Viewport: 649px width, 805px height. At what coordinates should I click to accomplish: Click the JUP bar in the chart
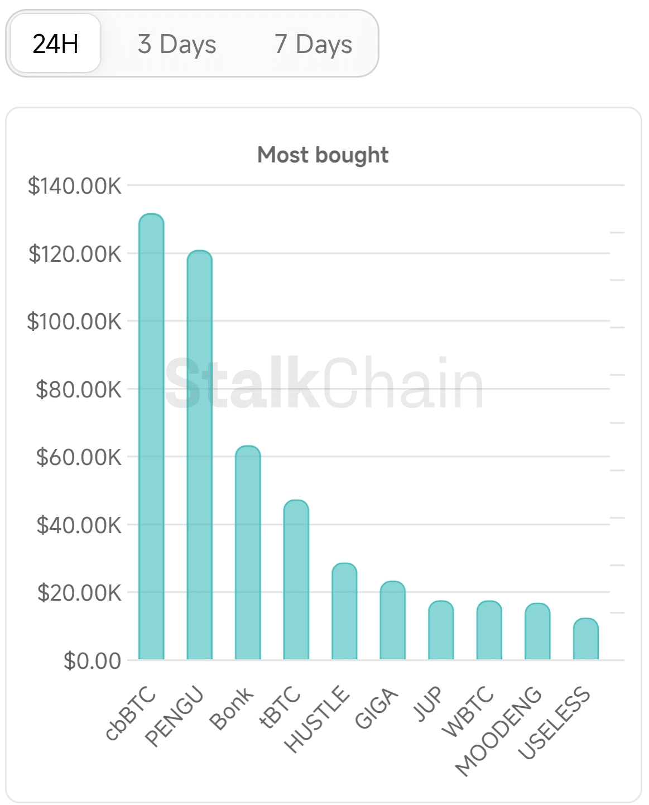(x=441, y=630)
